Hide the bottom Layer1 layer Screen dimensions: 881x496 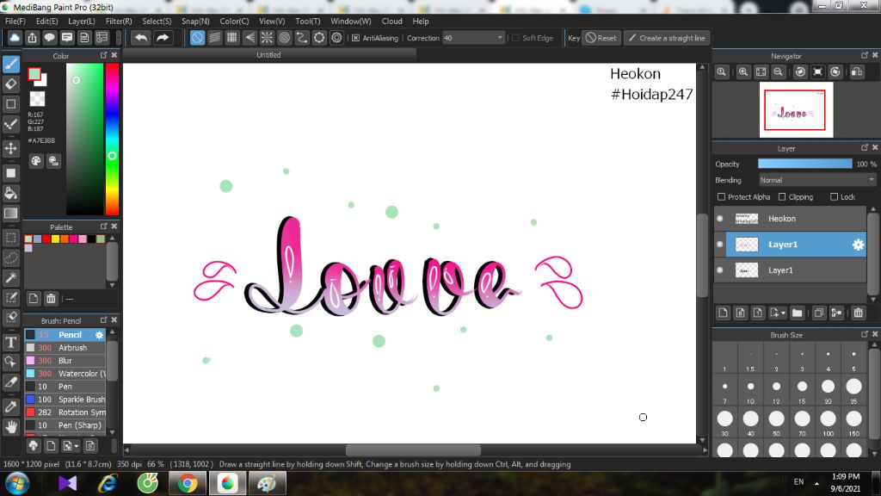click(x=720, y=270)
